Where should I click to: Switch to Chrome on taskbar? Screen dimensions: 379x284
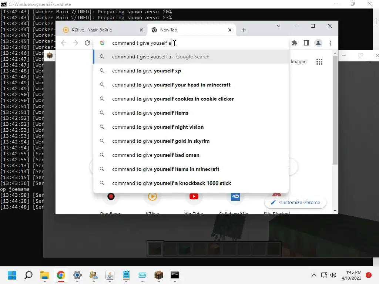(61, 275)
